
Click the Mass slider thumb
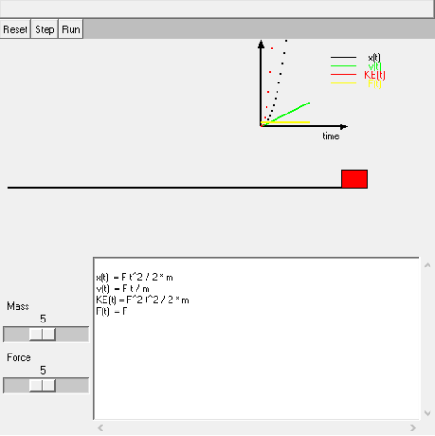point(42,334)
